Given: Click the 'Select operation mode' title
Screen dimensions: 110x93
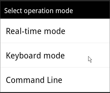Looking at the screenshot, I should (x=39, y=11).
